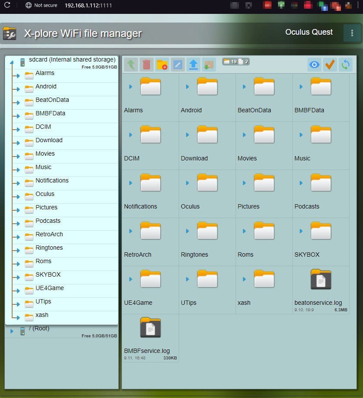Toggle the blue eye view icon
363x398 pixels.
314,65
